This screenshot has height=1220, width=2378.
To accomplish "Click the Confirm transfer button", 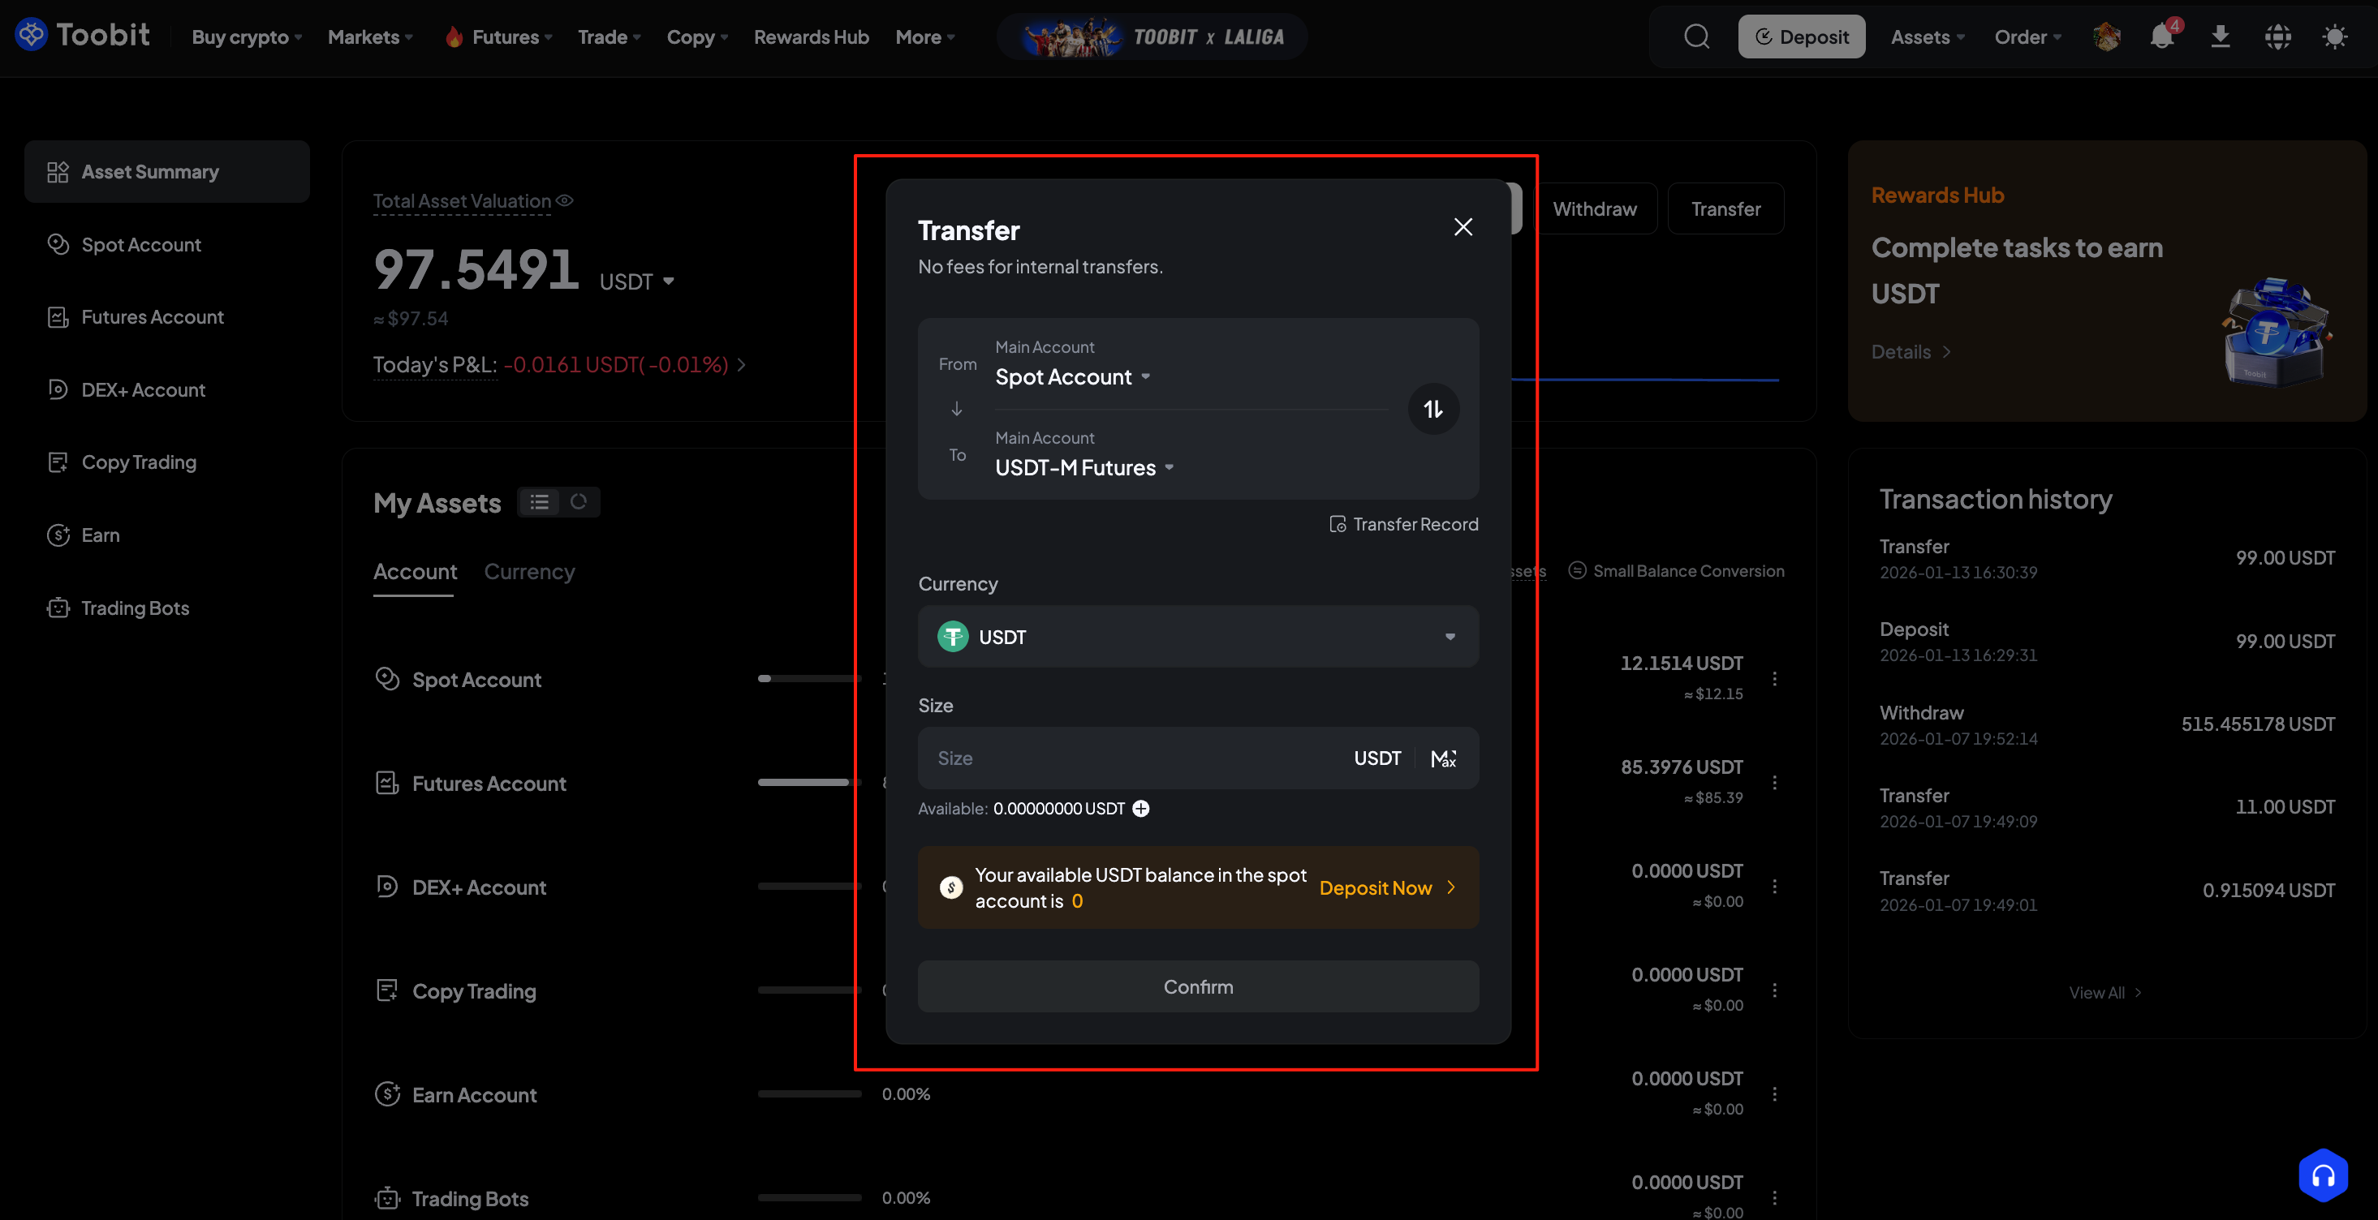I will (1197, 986).
